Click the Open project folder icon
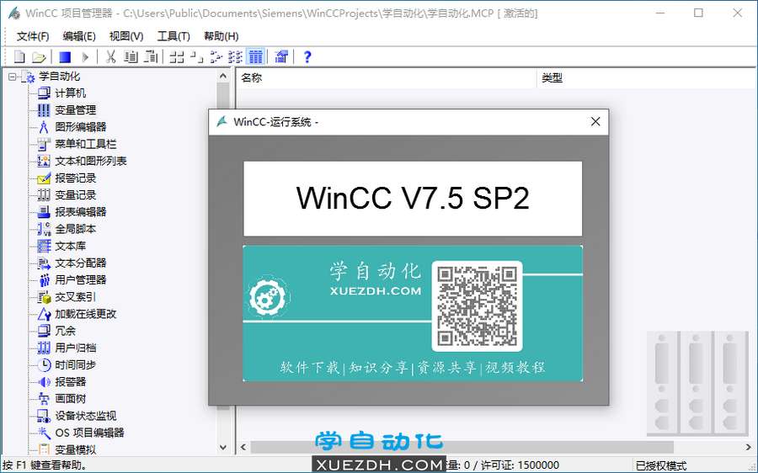Image resolution: width=758 pixels, height=473 pixels. 39,57
